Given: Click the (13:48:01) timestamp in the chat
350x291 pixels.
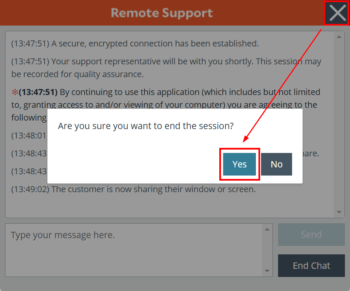Looking at the screenshot, I should 29,135.
